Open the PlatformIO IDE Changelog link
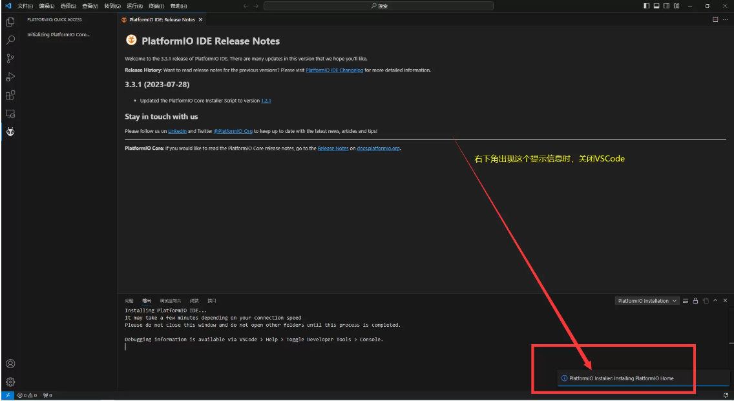The width and height of the screenshot is (734, 401). (x=334, y=70)
